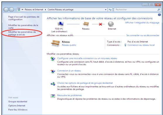Expand the address bar history dropdown arrow

[106, 10]
